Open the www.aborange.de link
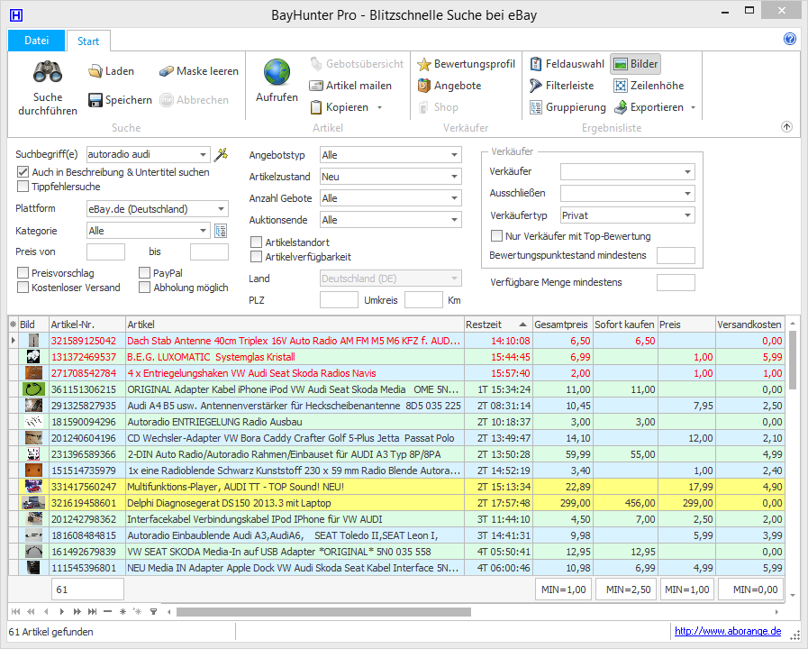 (x=728, y=632)
